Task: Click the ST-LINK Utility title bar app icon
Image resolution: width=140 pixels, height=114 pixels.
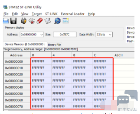Action: pos(5,7)
